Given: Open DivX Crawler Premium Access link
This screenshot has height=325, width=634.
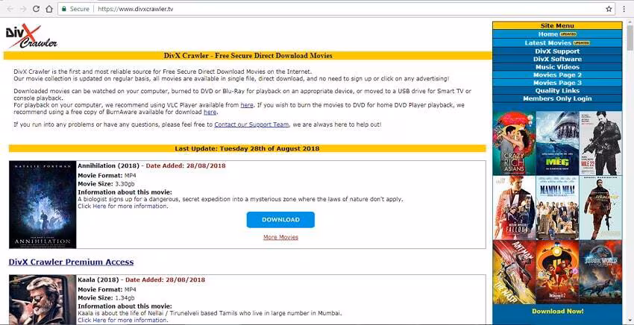Looking at the screenshot, I should point(71,262).
